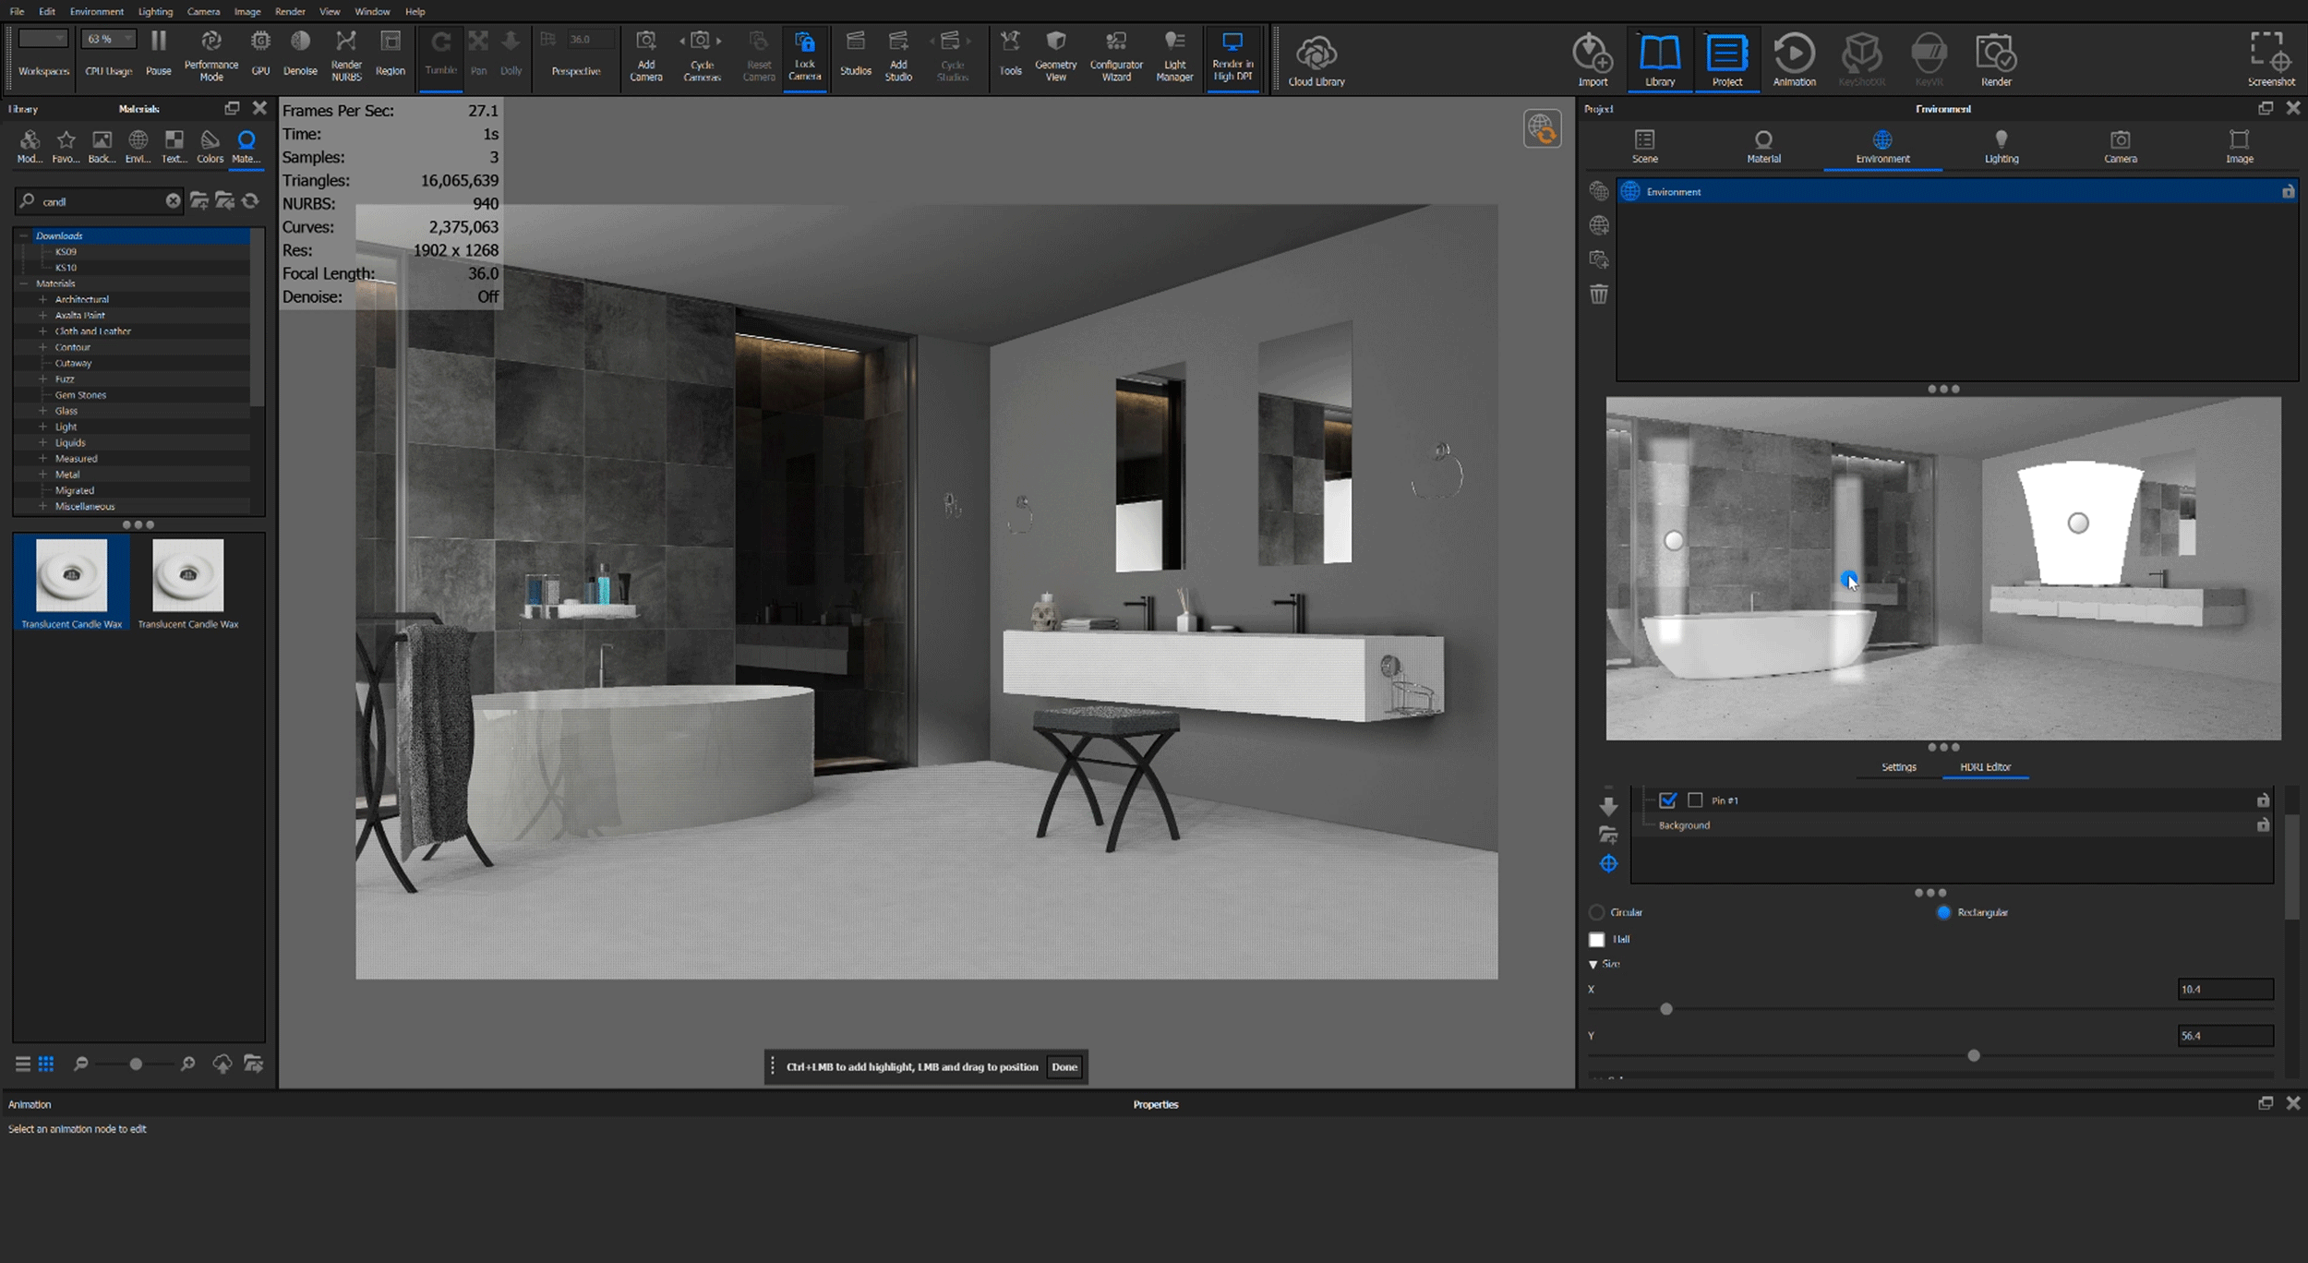Open the Lighting menu

tap(155, 11)
